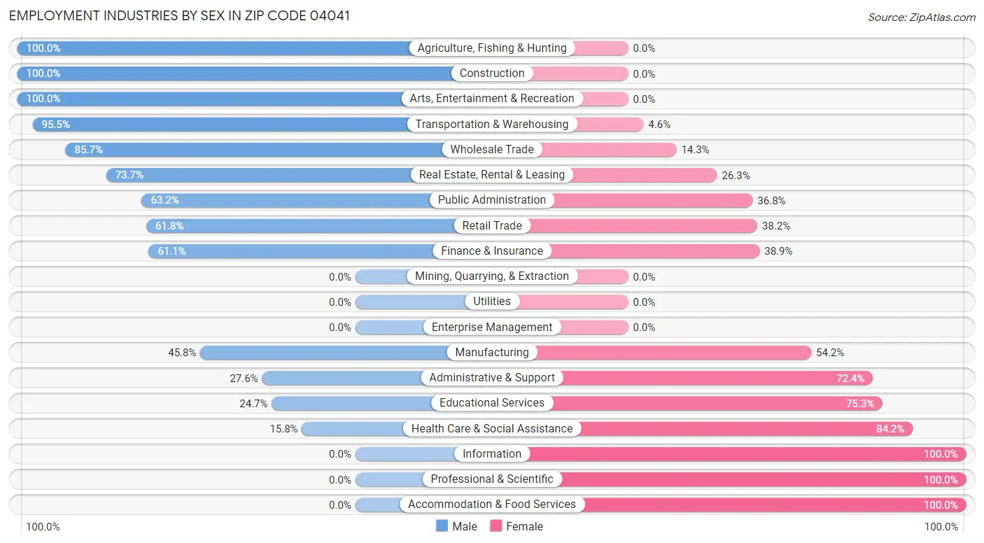This screenshot has width=984, height=543.
Task: Toggle the Female legend label
Action: point(524,526)
